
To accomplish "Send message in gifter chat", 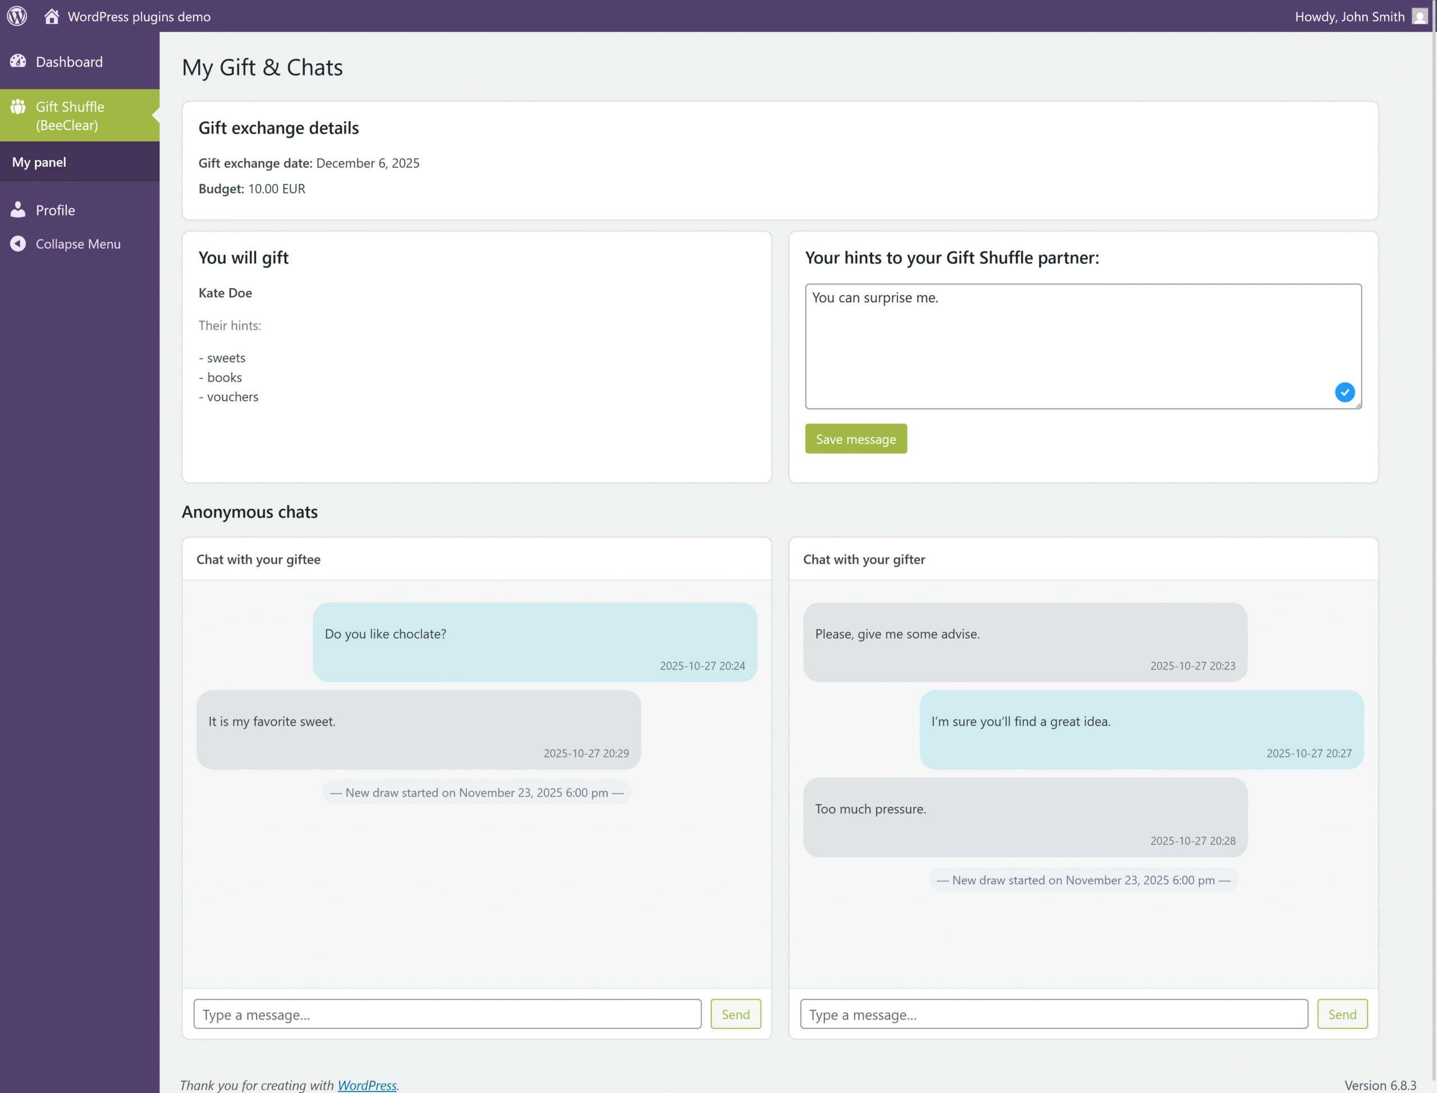I will click(x=1342, y=1014).
